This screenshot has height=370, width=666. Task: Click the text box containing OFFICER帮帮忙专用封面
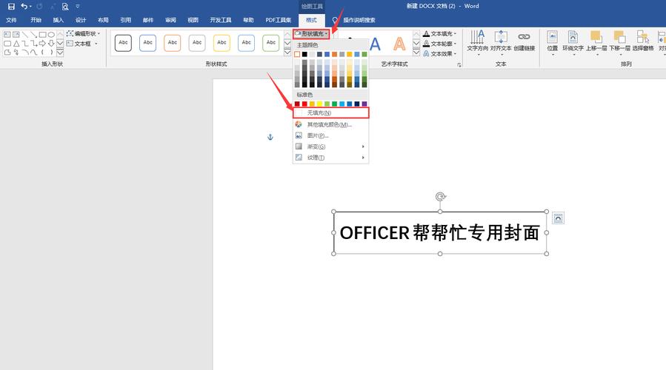[440, 232]
